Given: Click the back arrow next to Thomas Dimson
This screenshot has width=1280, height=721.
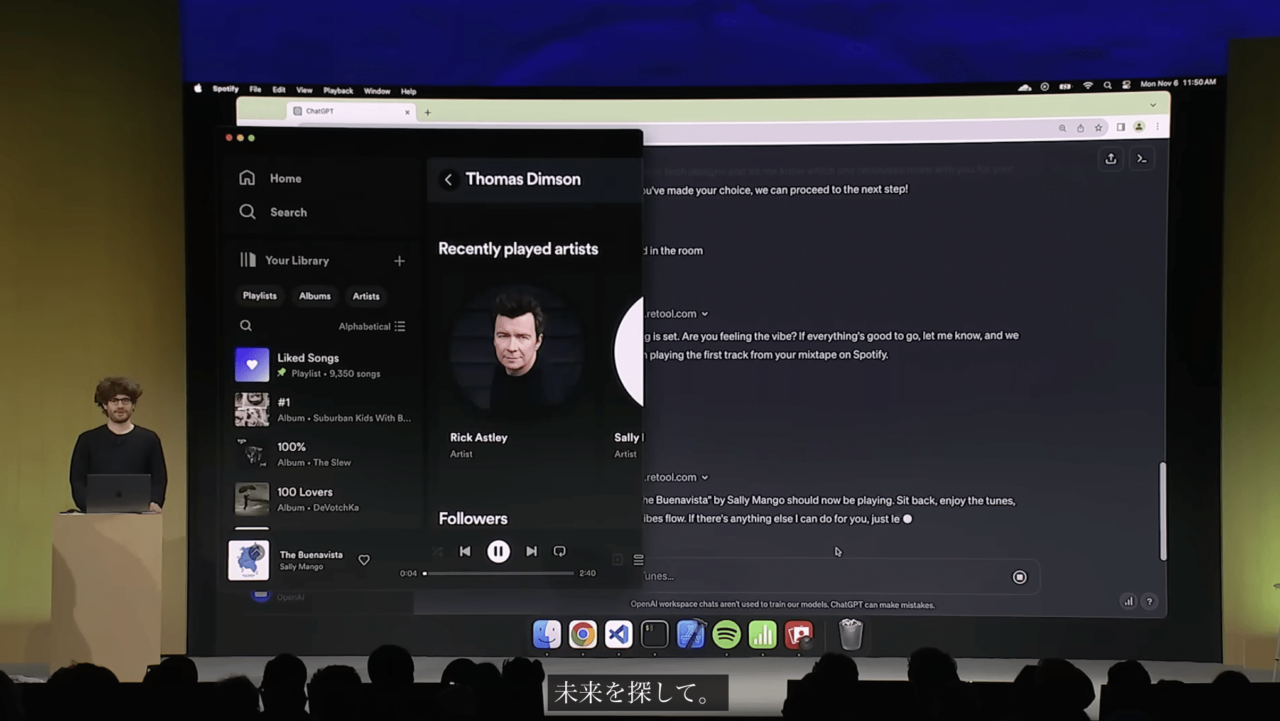Looking at the screenshot, I should tap(448, 180).
